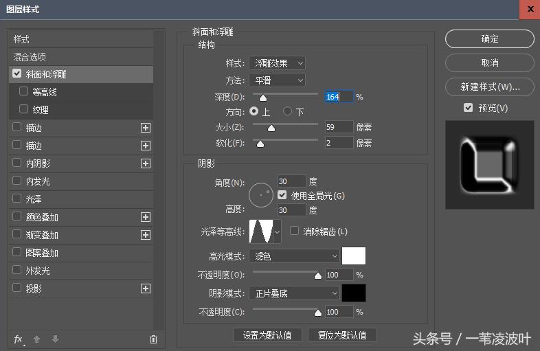
Task: Click the 角度 value field
Action: (x=292, y=181)
